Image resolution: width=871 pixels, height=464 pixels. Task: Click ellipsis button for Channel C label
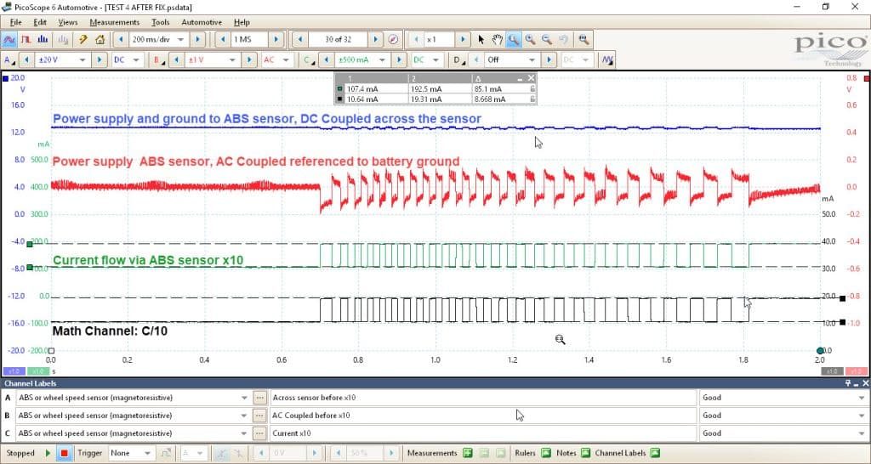[x=259, y=433]
